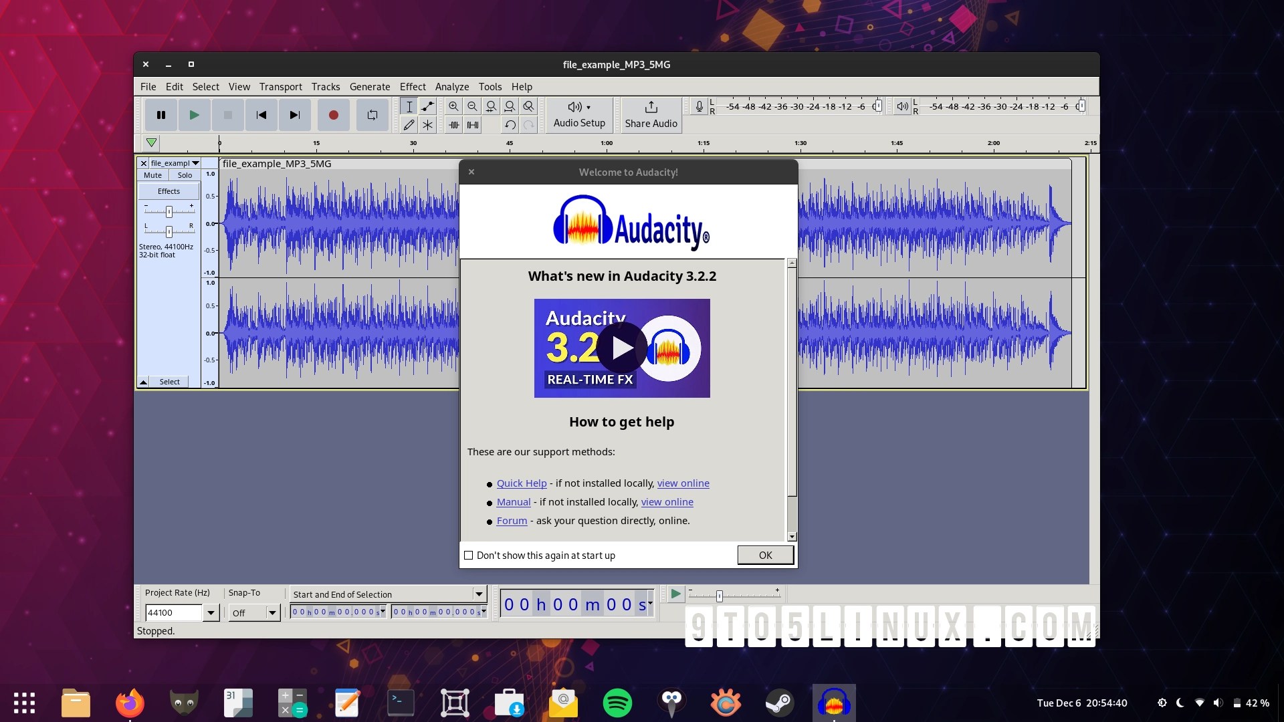
Task: Toggle the Loop playback button
Action: coord(372,115)
